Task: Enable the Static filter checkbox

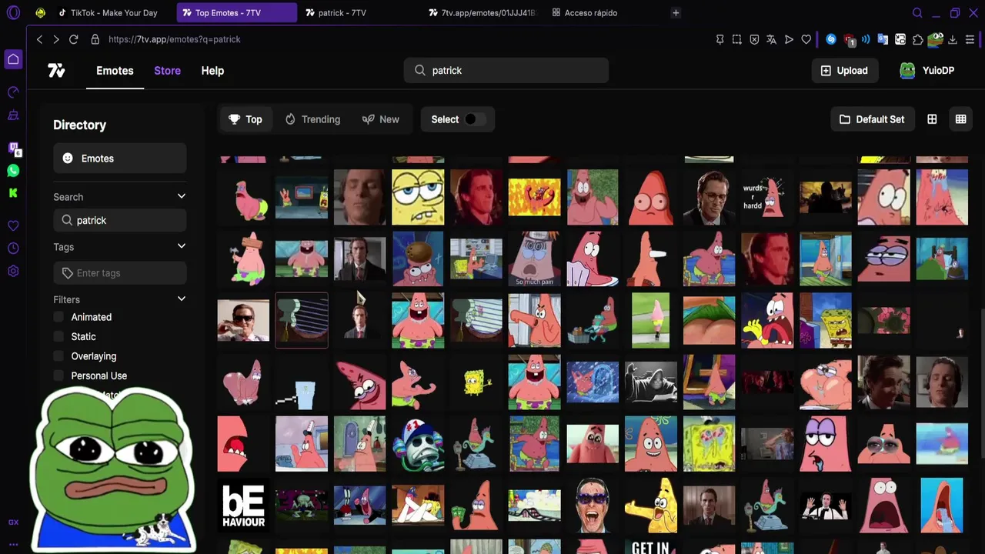Action: 58,336
